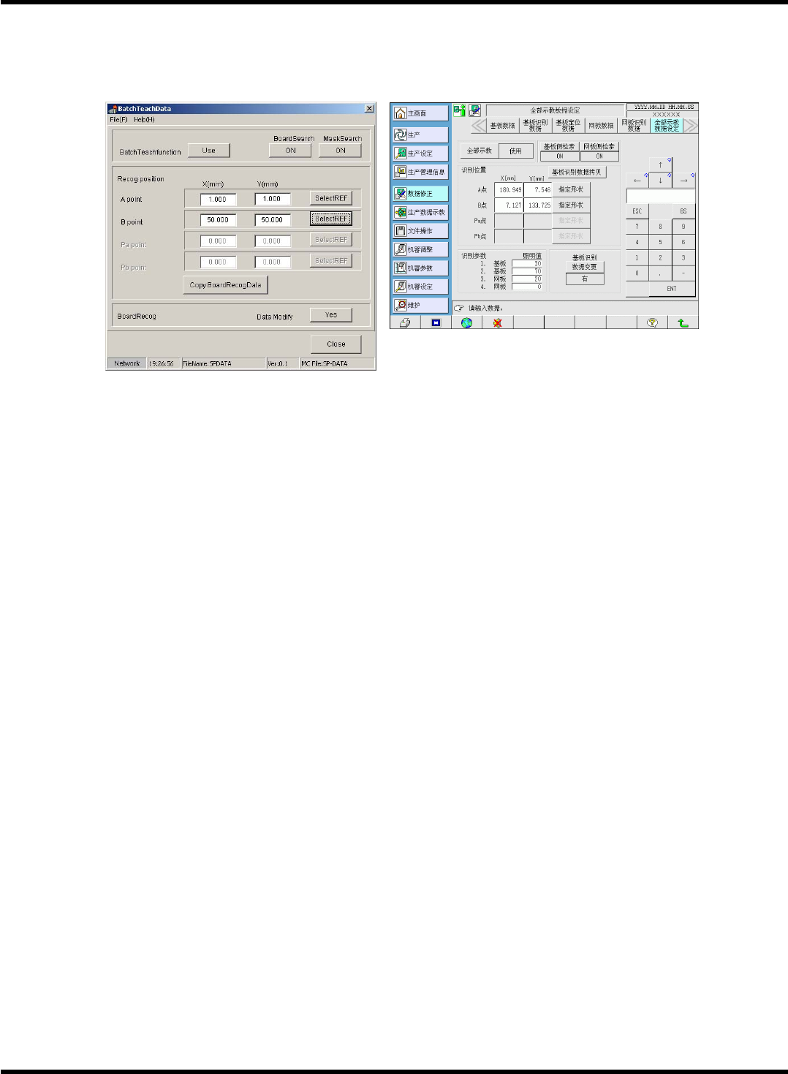Viewport: 788px width, 1074px height.
Task: Open 生产管理信息 management info
Action: point(420,172)
